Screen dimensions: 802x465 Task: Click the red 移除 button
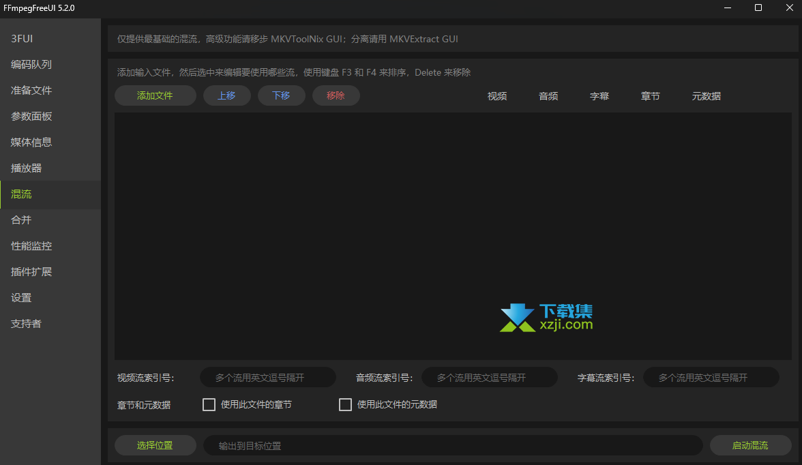tap(336, 95)
